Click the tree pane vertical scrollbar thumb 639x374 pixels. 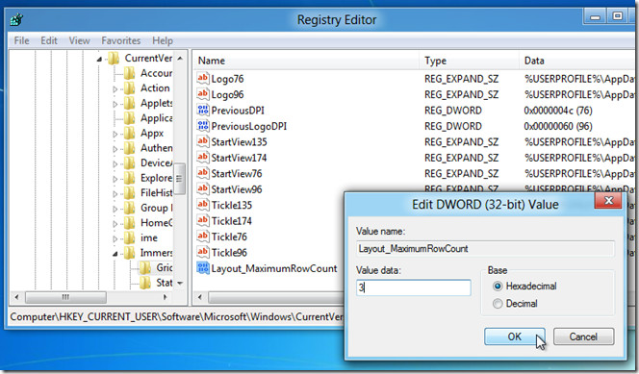[x=179, y=178]
